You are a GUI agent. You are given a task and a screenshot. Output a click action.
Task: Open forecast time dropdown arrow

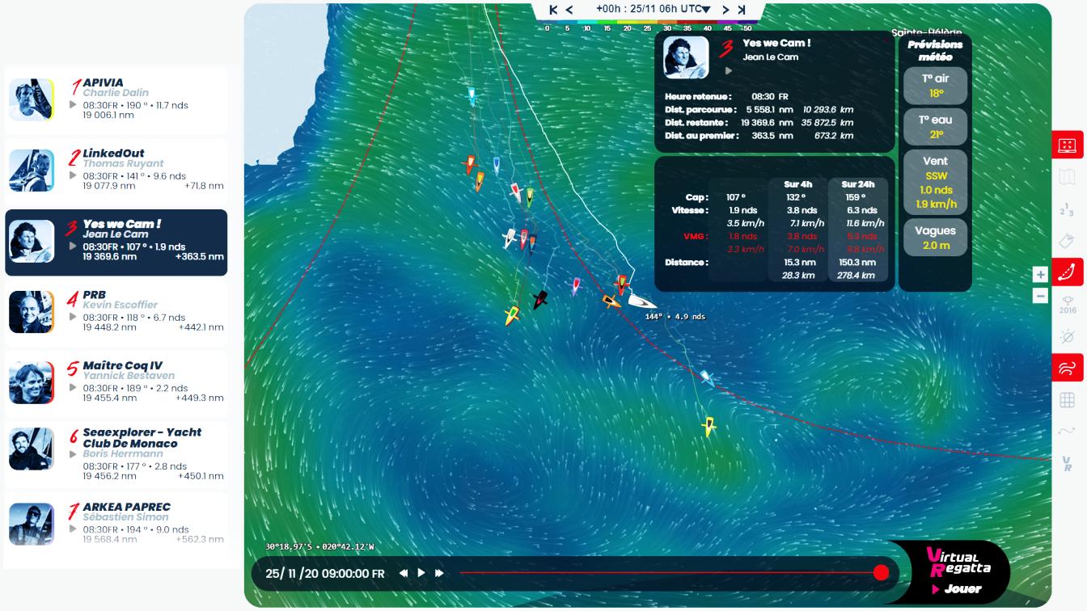(706, 9)
